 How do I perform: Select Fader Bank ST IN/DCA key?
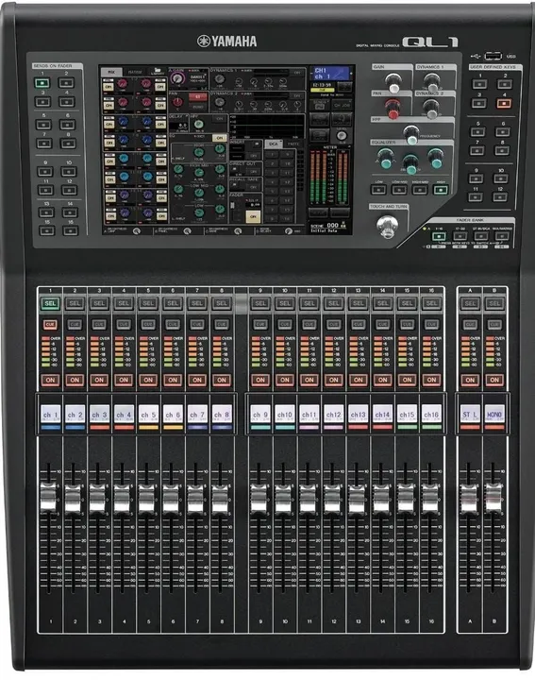click(481, 236)
